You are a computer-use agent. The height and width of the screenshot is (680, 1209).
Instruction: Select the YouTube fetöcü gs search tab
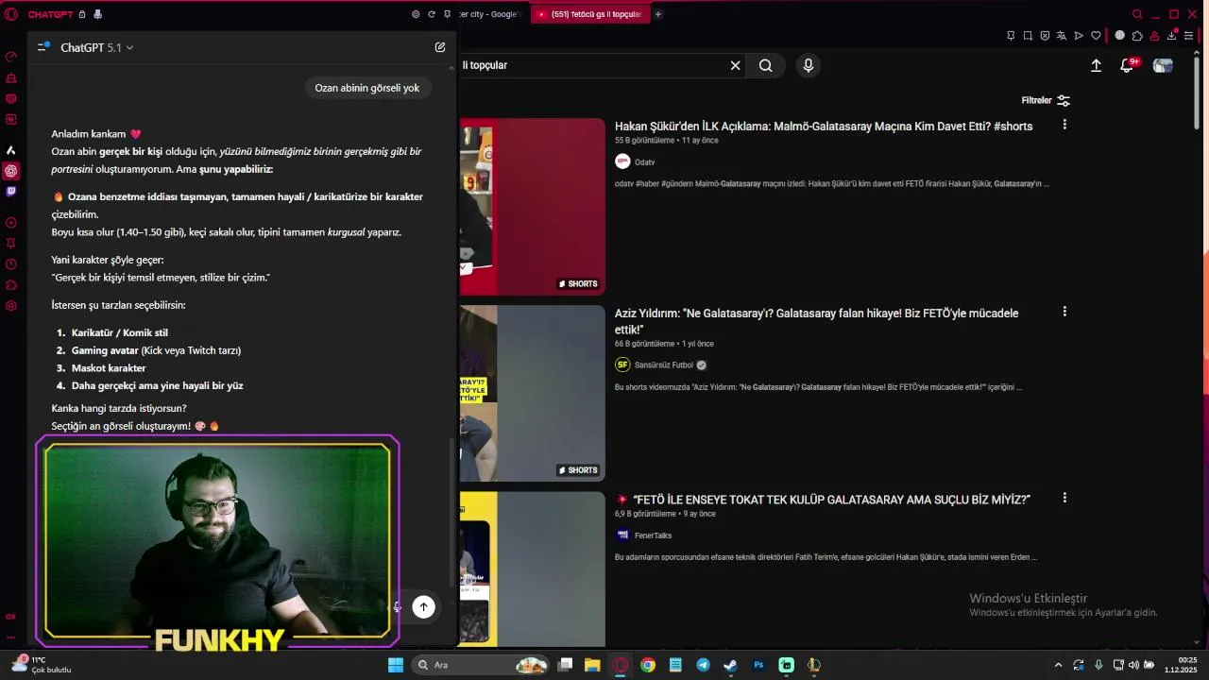click(590, 14)
